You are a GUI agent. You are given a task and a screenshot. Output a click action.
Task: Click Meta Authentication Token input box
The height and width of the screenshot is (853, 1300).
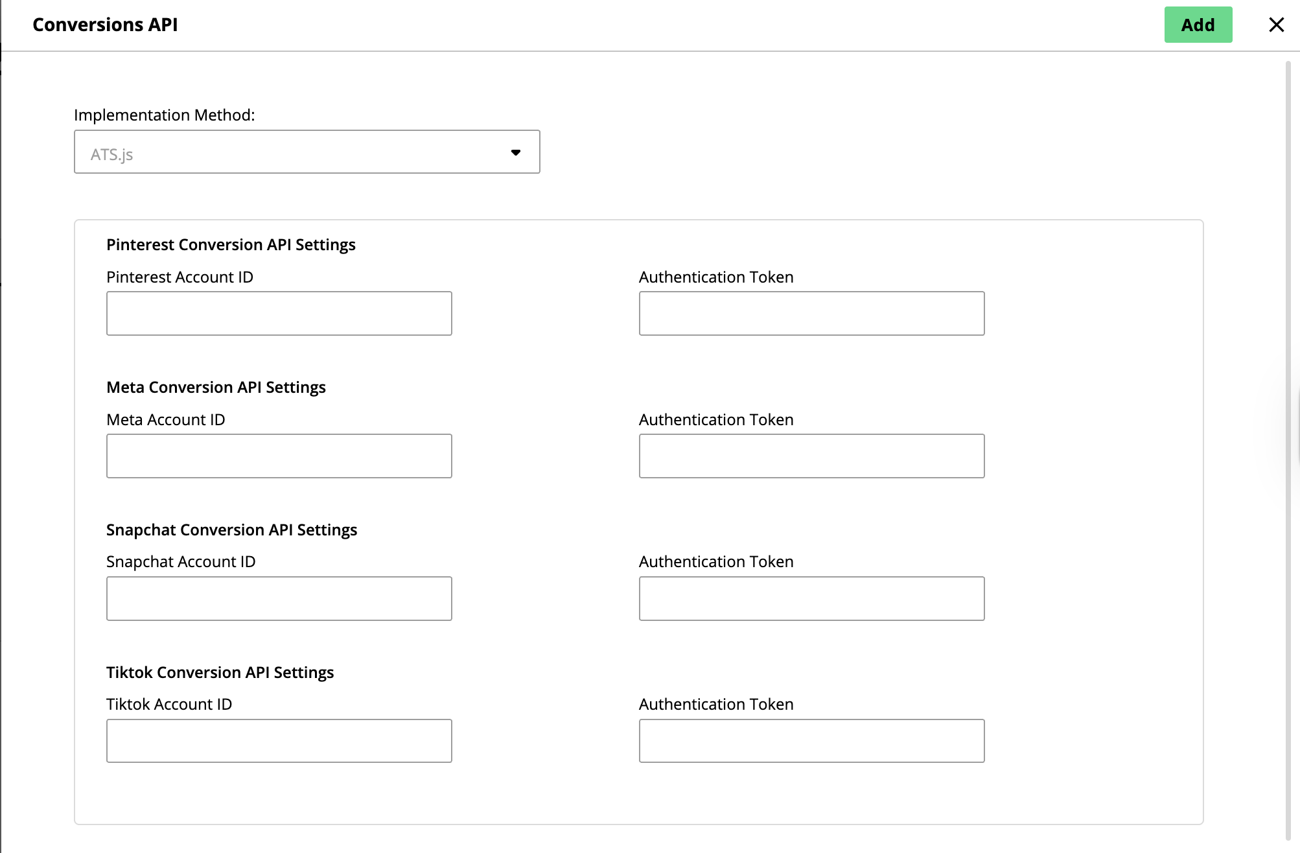(x=811, y=456)
